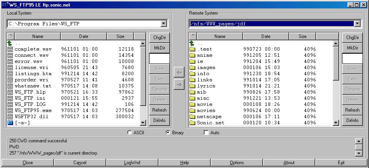Select the netscape folder icon
Screen dimensions: 369x168
point(193,117)
